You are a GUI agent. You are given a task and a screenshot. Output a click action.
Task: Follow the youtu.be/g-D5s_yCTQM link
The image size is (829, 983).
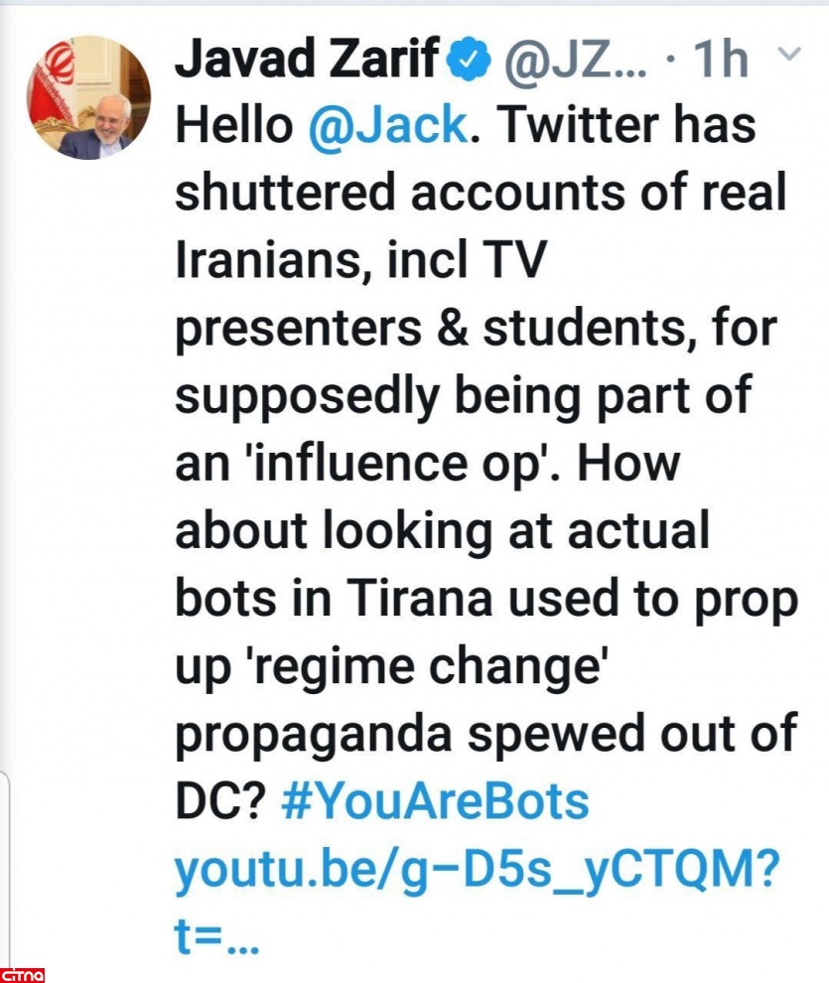pyautogui.click(x=478, y=870)
